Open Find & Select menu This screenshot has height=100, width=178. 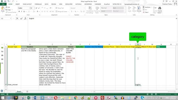[160, 10]
